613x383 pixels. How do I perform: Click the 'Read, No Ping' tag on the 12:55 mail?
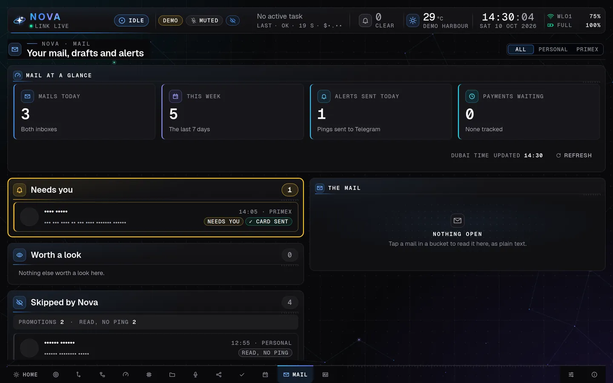click(265, 353)
